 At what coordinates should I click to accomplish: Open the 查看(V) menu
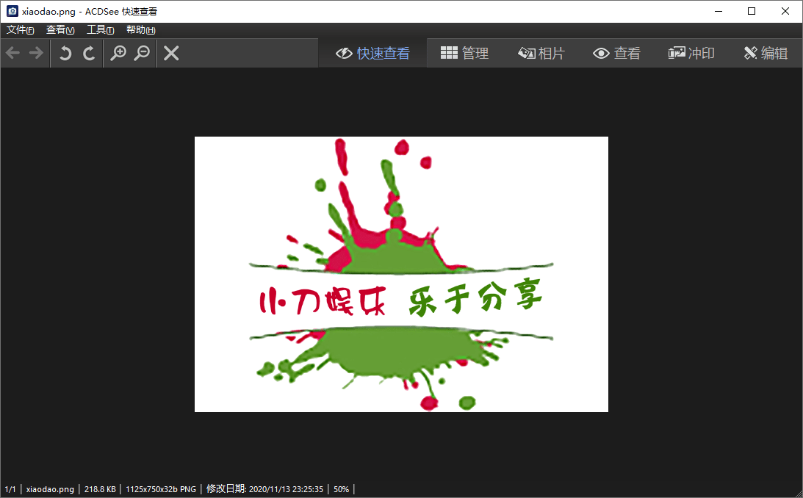pyautogui.click(x=60, y=29)
